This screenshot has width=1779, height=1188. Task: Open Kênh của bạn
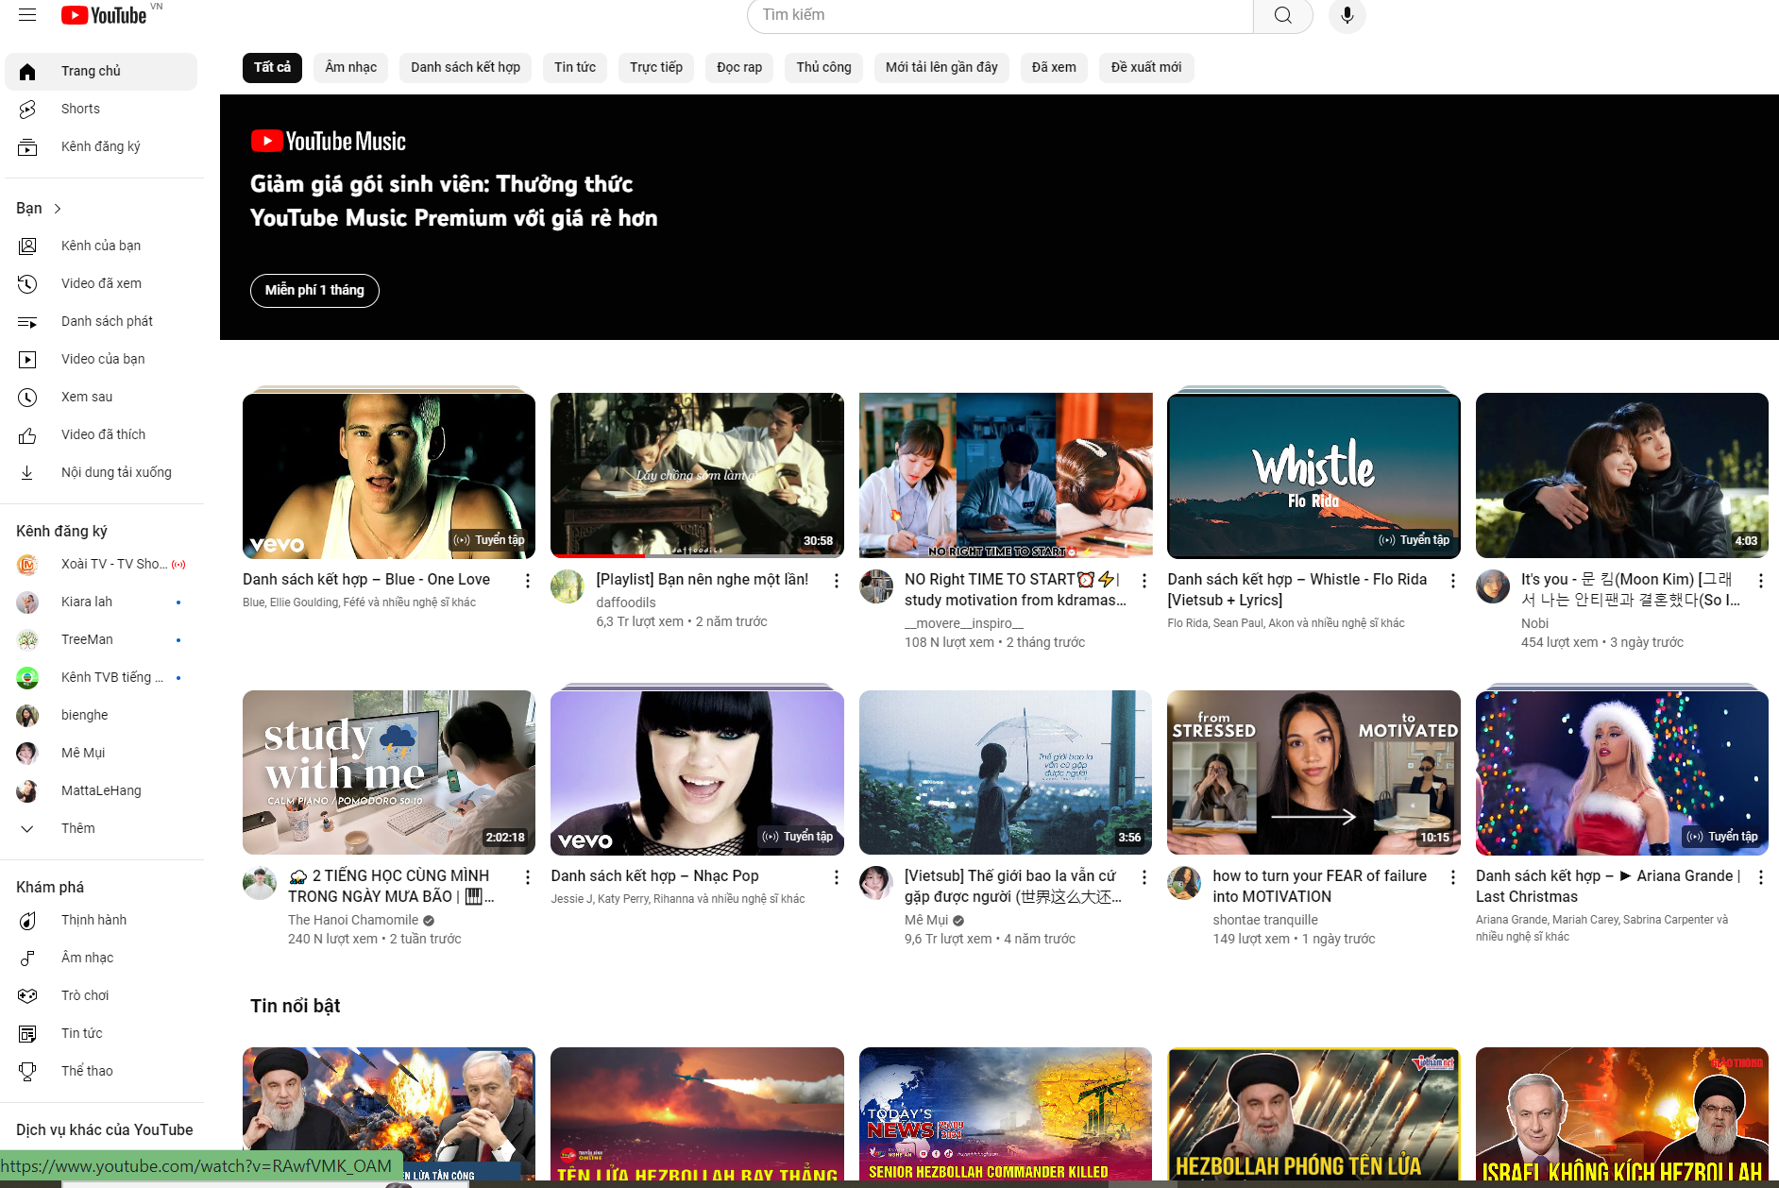point(101,246)
